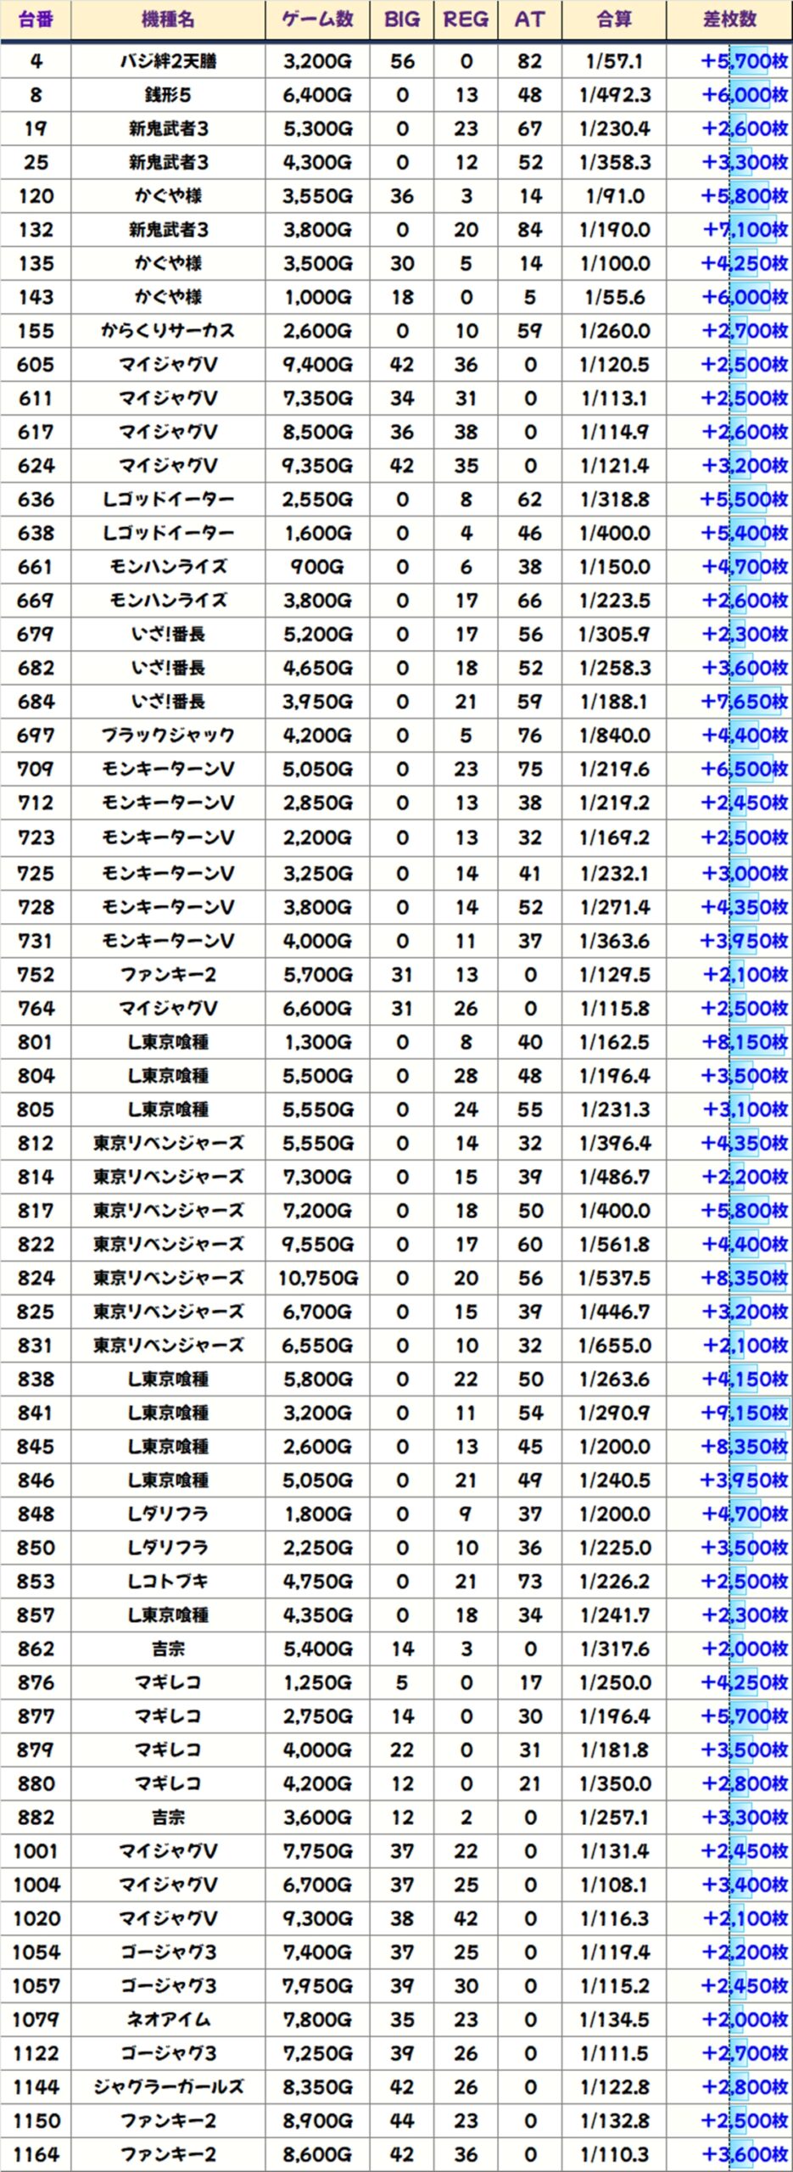Click the 台番 column header

pyautogui.click(x=36, y=20)
